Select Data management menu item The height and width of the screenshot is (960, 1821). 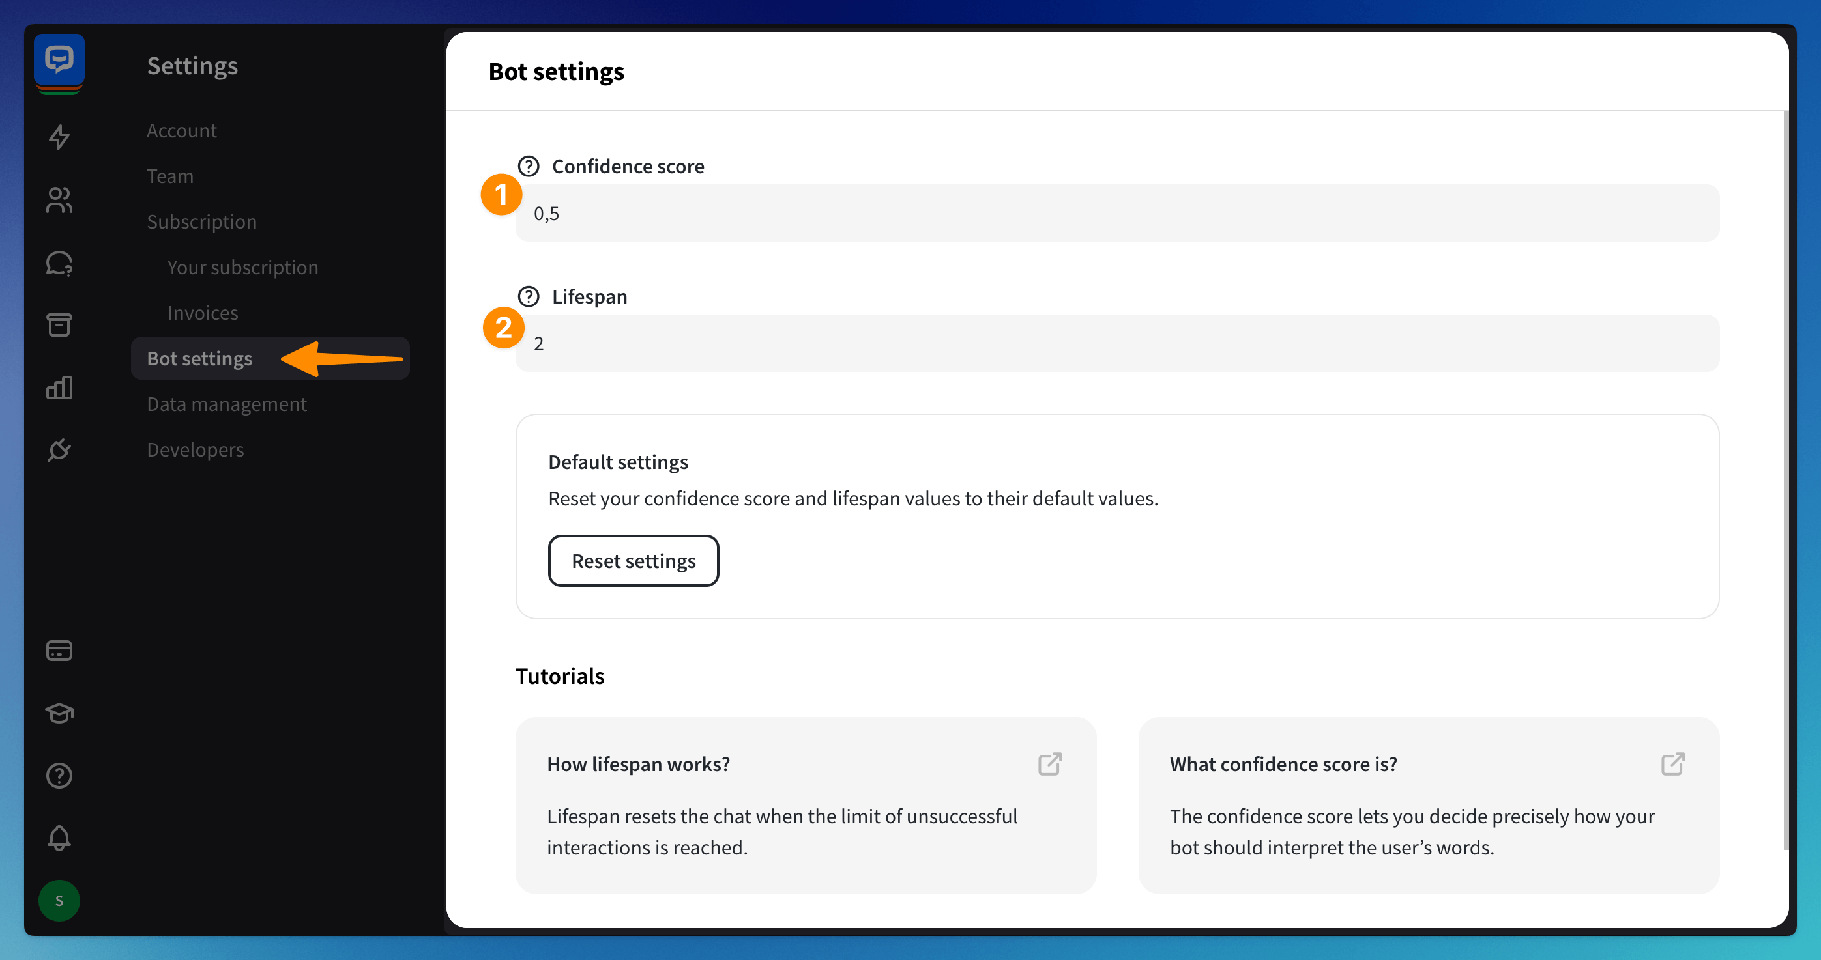(227, 404)
